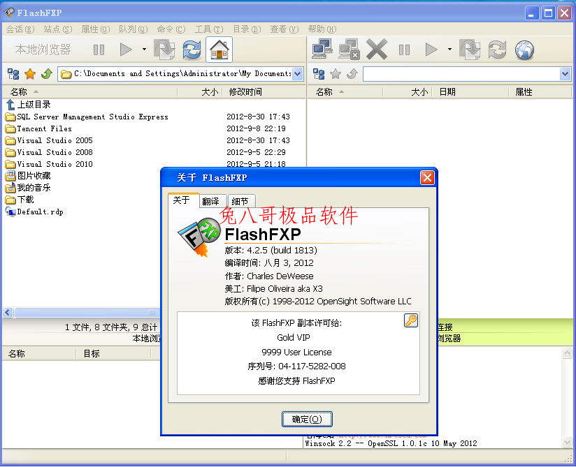This screenshot has width=576, height=467.
Task: Click the home icon to switch to local browser
Action: pos(219,50)
